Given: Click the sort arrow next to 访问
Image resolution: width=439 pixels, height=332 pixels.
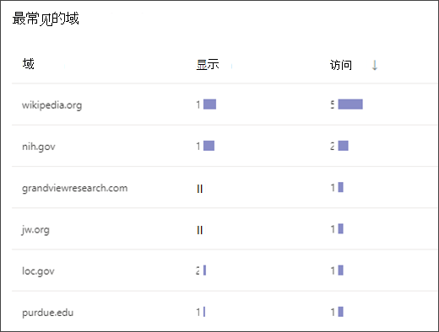Looking at the screenshot, I should click(375, 65).
